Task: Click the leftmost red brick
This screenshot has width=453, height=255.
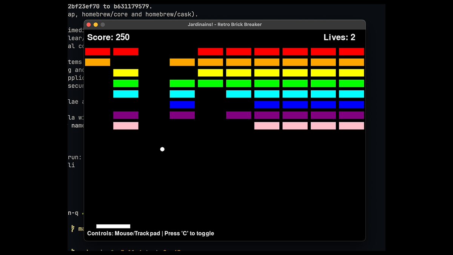Action: [97, 52]
